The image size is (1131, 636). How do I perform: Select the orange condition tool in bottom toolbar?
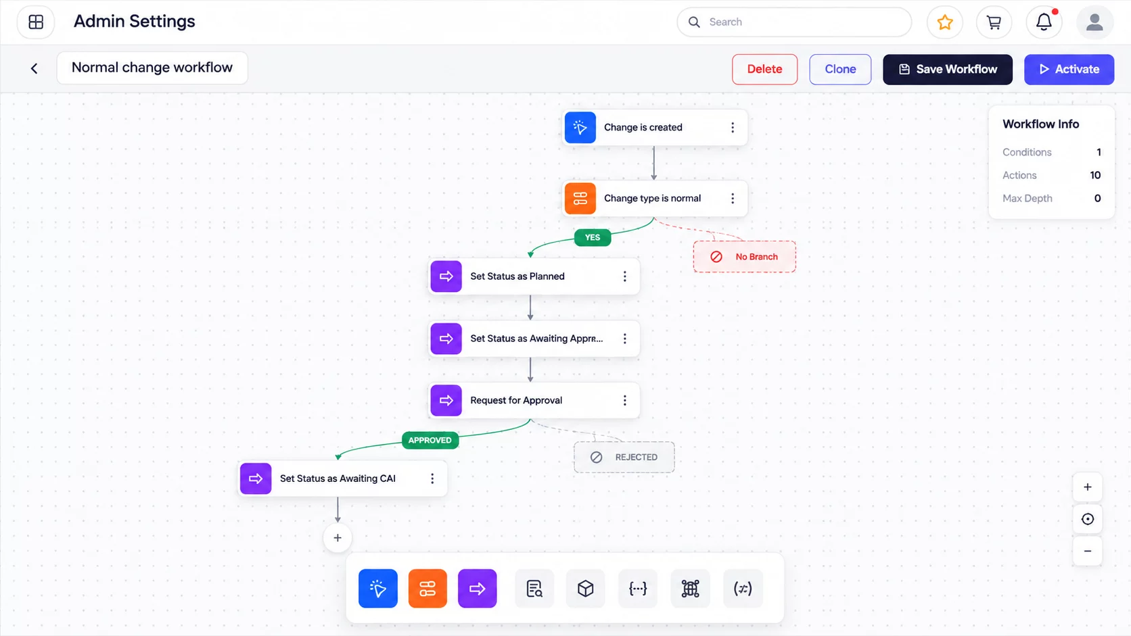click(x=428, y=589)
